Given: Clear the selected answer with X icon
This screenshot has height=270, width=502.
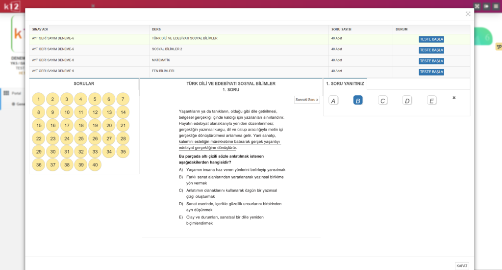Looking at the screenshot, I should 454,98.
